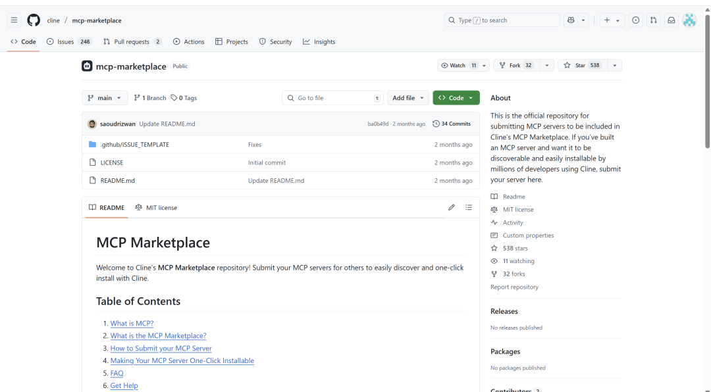View 0 Tags link

(x=184, y=98)
